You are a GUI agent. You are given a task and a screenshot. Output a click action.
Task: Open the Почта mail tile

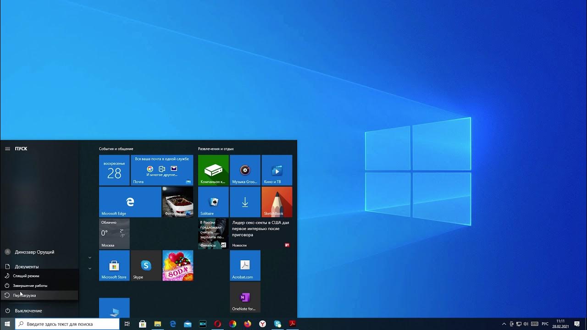pyautogui.click(x=162, y=170)
